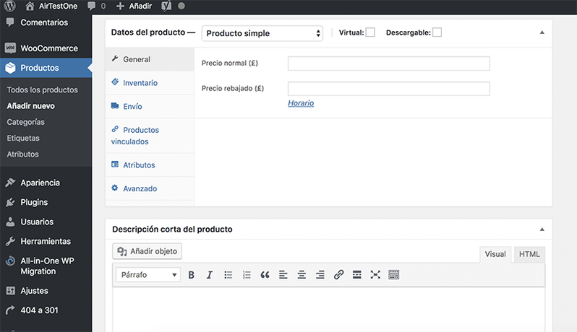Align text left in editor

pos(283,275)
